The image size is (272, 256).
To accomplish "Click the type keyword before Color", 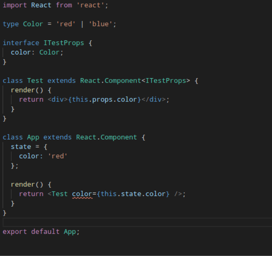I will pos(11,24).
